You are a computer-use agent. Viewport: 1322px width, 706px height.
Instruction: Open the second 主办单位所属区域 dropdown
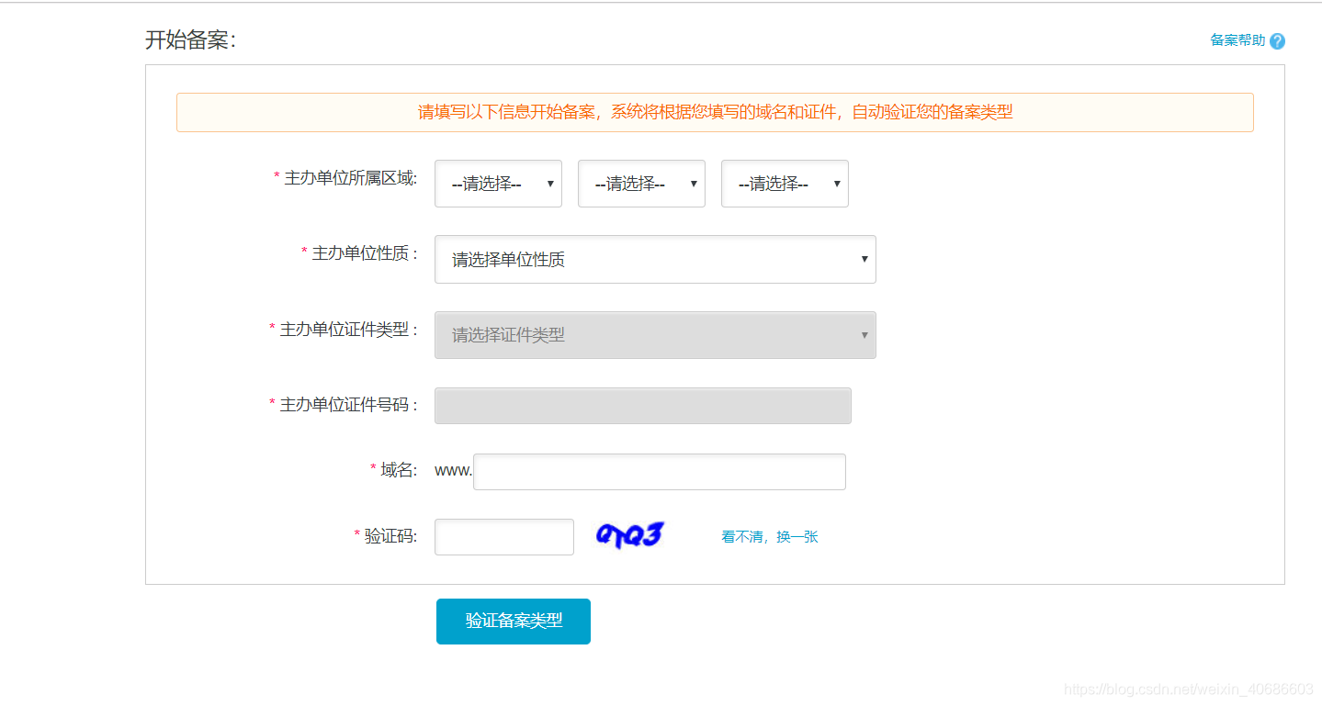(641, 184)
